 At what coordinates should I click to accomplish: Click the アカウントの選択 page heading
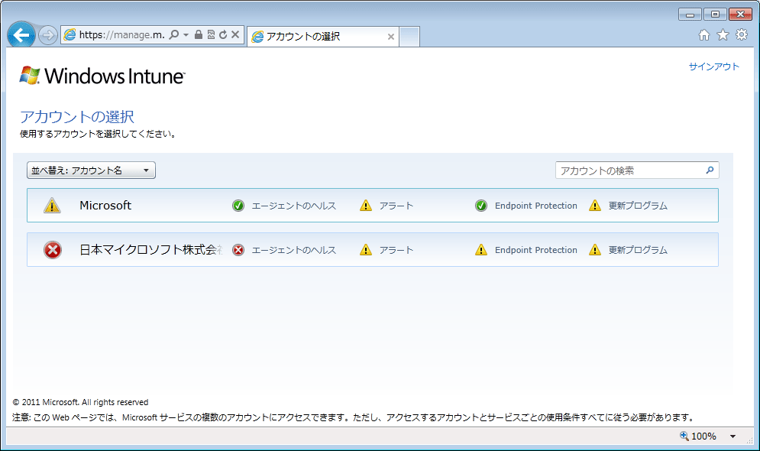(77, 117)
